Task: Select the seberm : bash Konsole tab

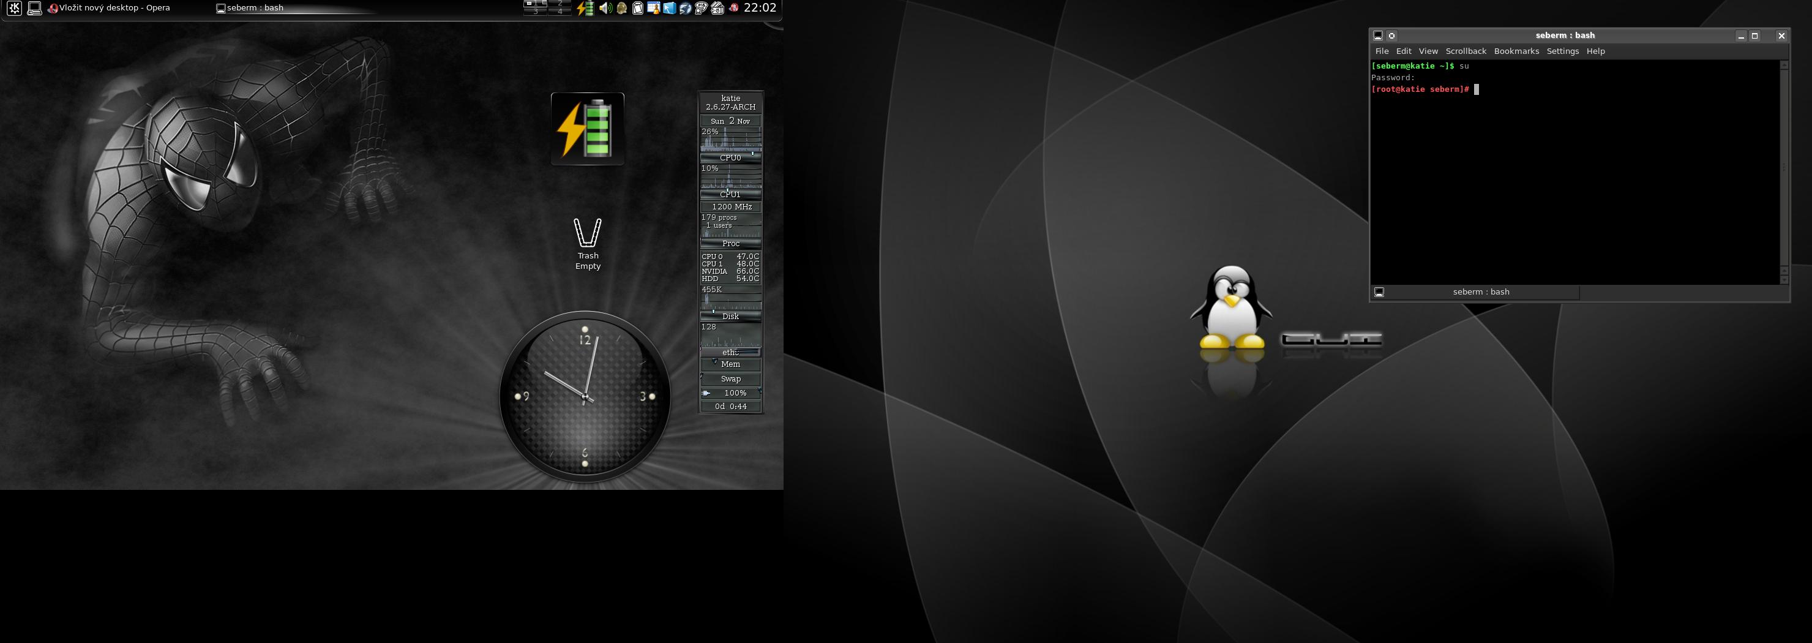Action: tap(1475, 292)
